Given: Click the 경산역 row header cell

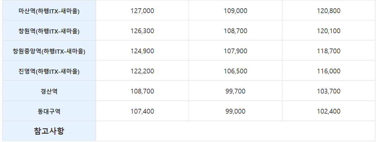Looking at the screenshot, I should [49, 91].
